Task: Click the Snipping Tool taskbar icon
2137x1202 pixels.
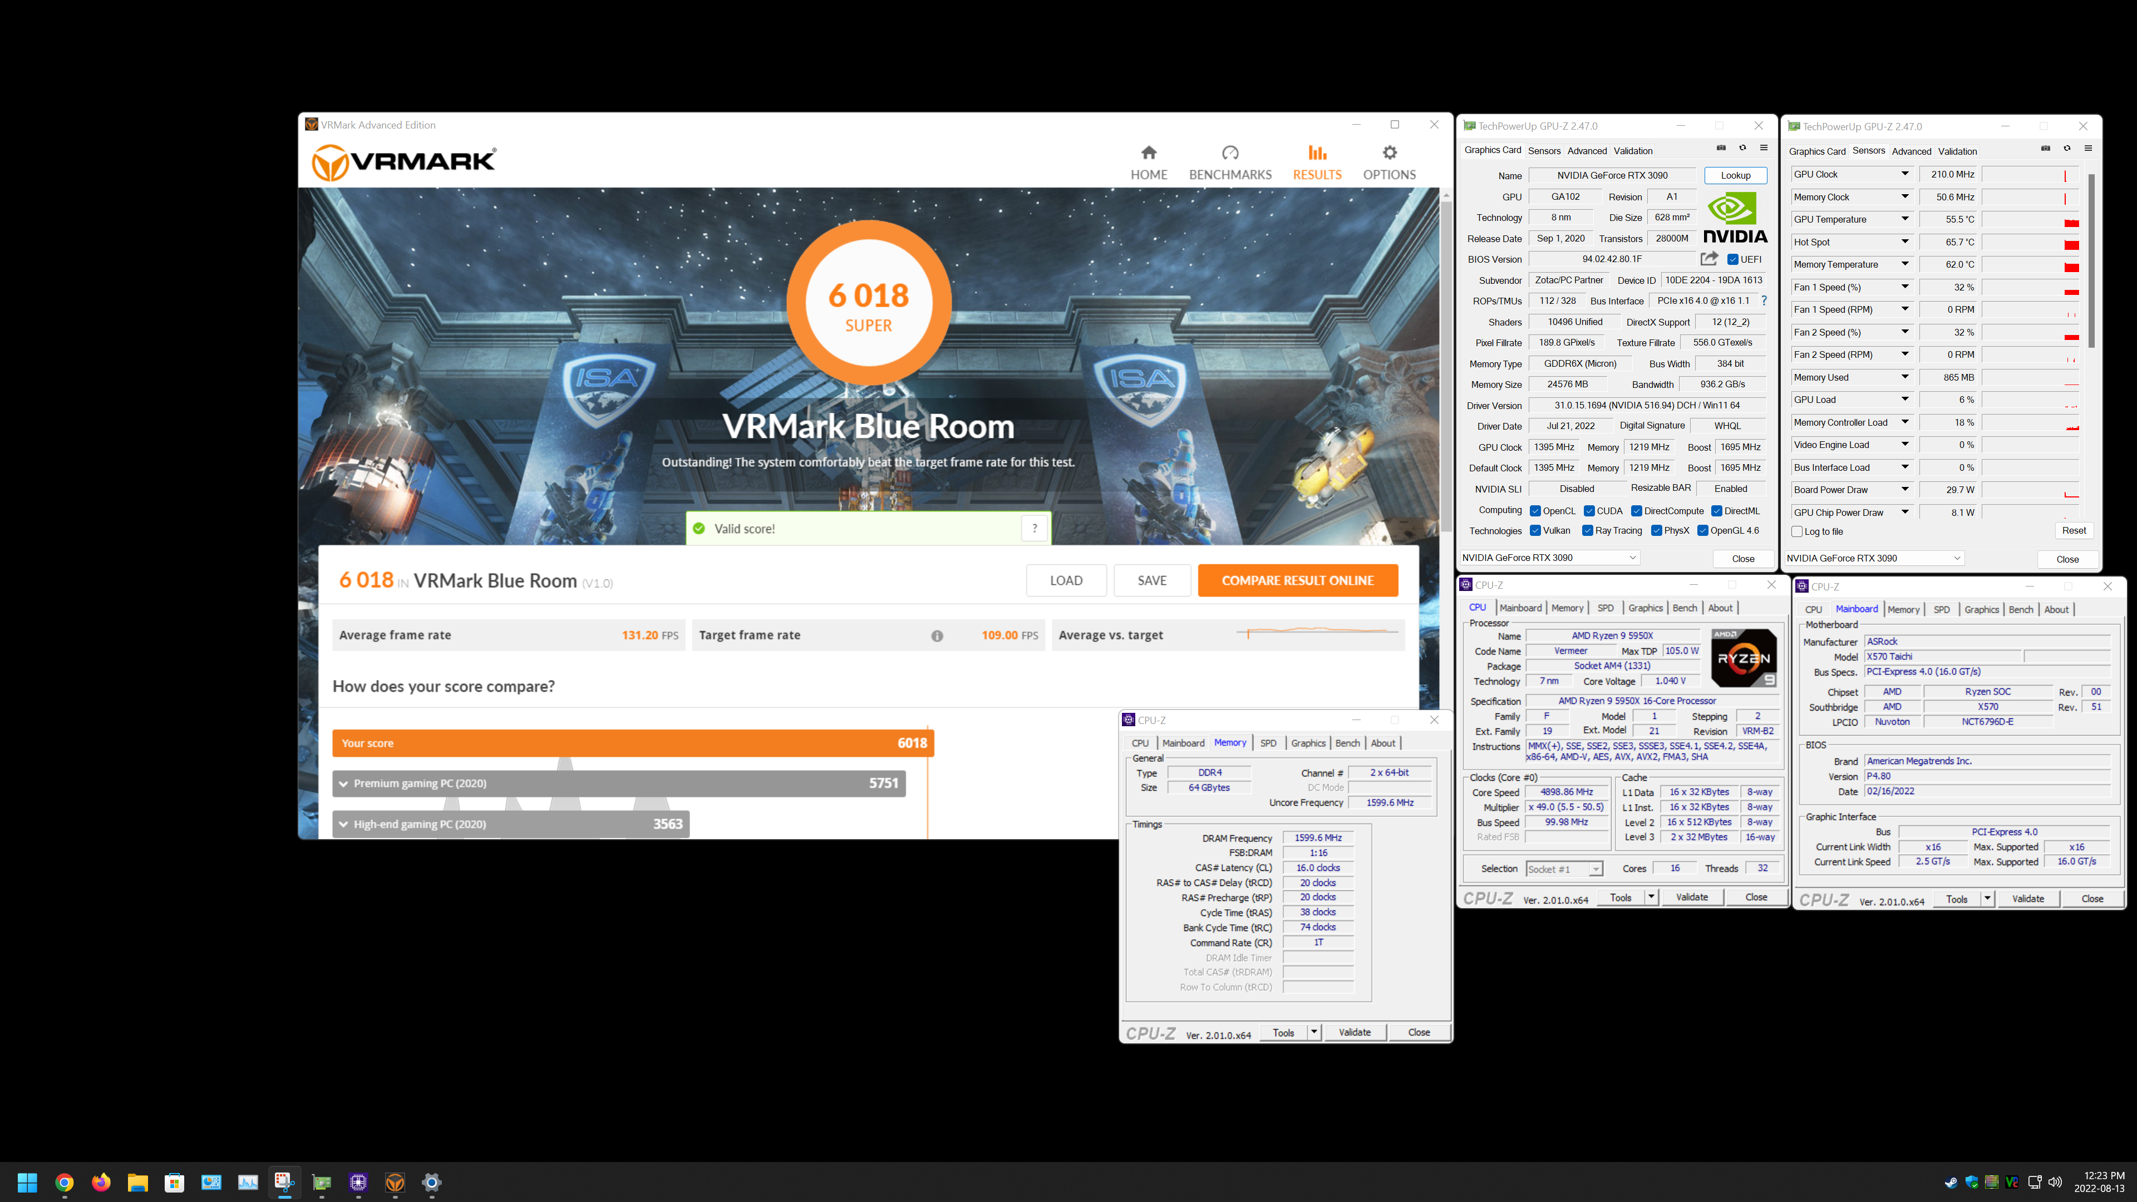Action: [284, 1182]
